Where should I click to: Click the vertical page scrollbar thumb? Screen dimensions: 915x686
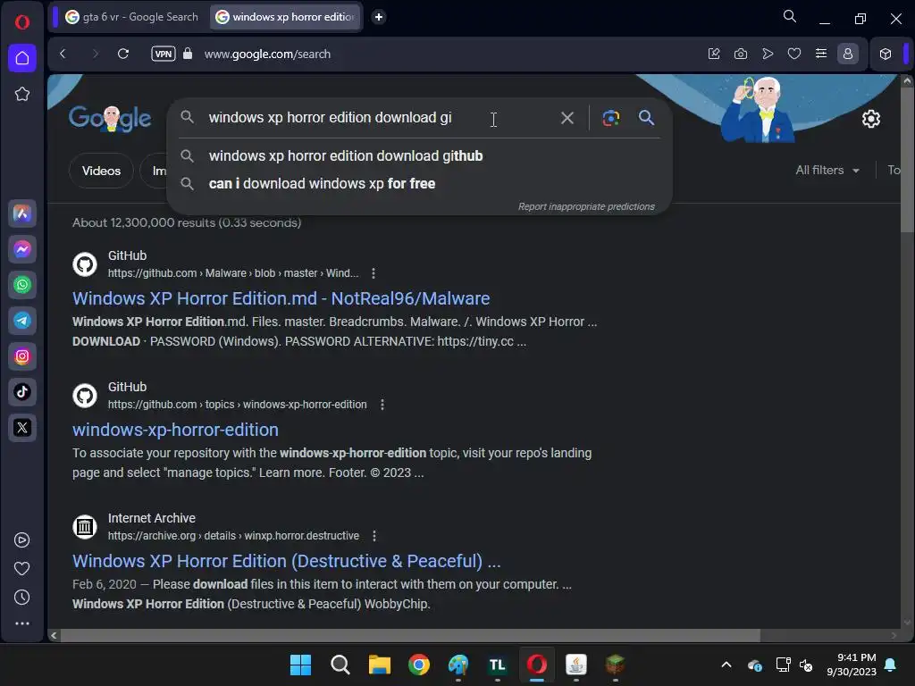pyautogui.click(x=907, y=161)
